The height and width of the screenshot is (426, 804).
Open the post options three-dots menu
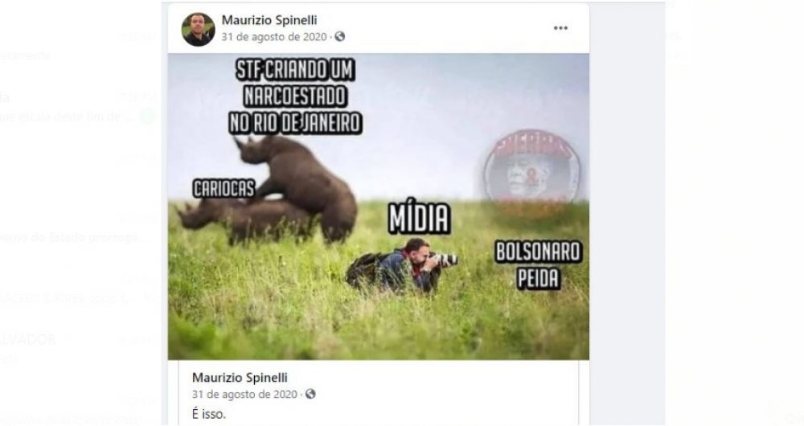[x=560, y=28]
